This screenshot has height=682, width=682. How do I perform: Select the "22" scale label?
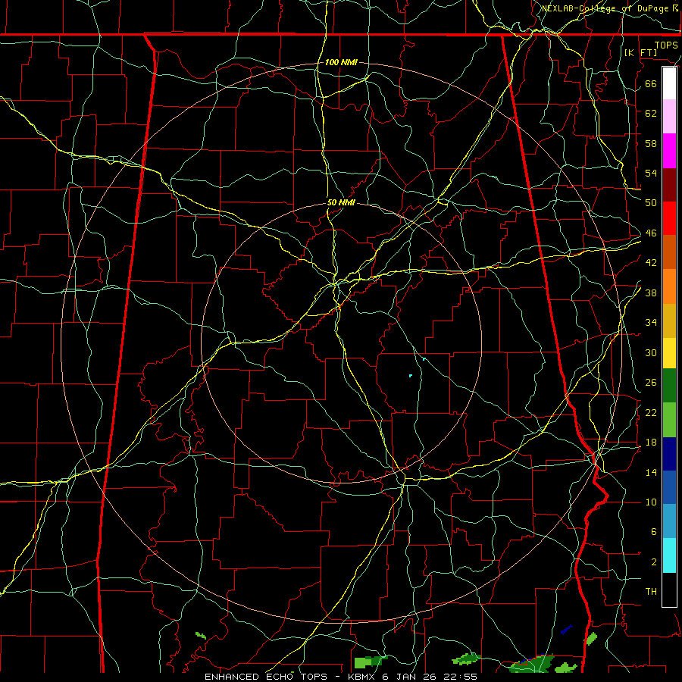651,412
